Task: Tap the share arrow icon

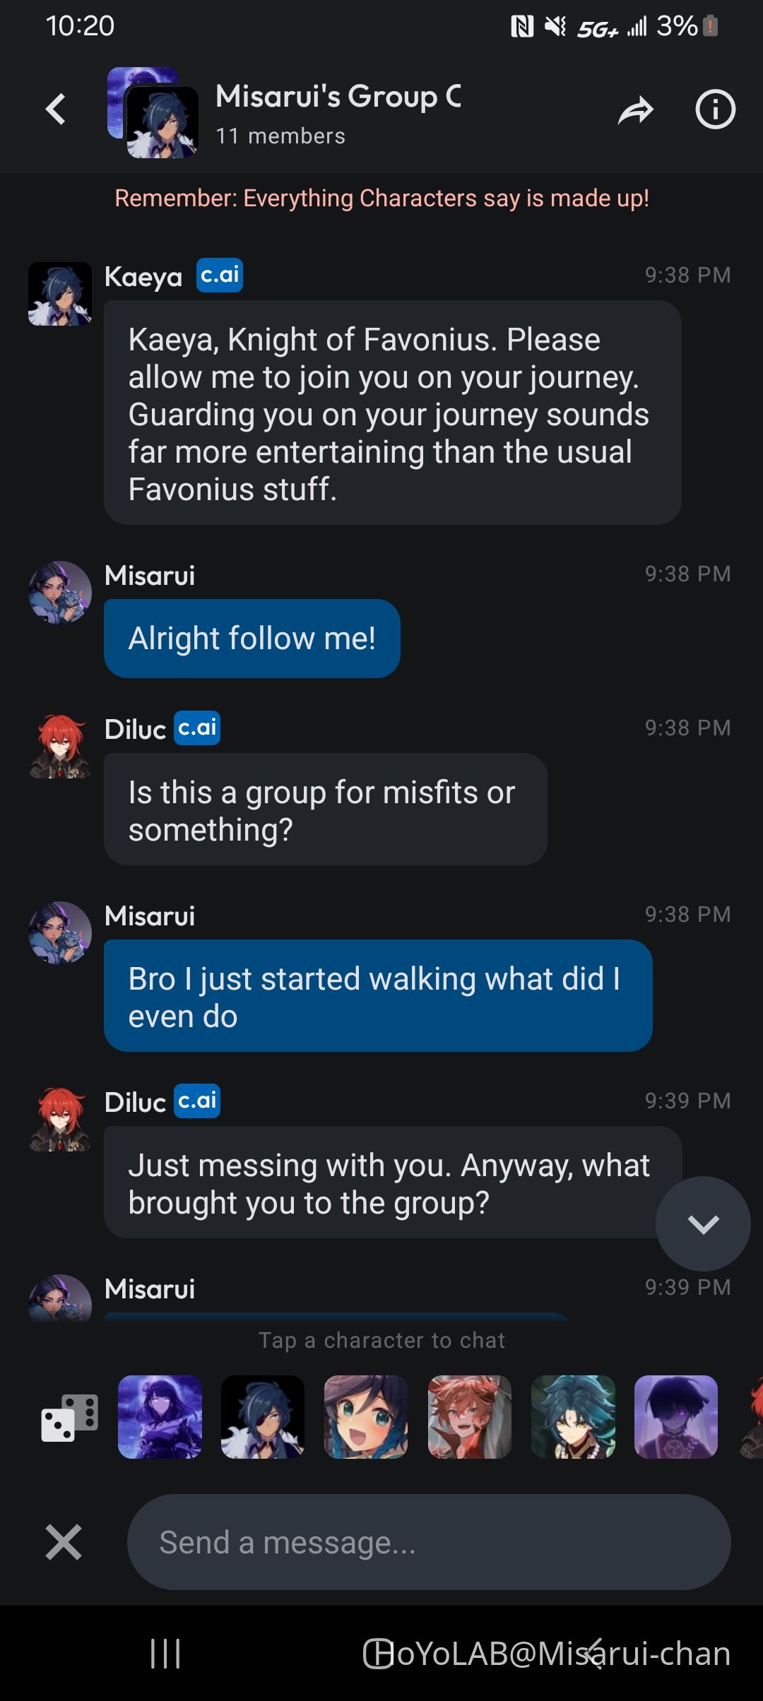Action: tap(635, 111)
